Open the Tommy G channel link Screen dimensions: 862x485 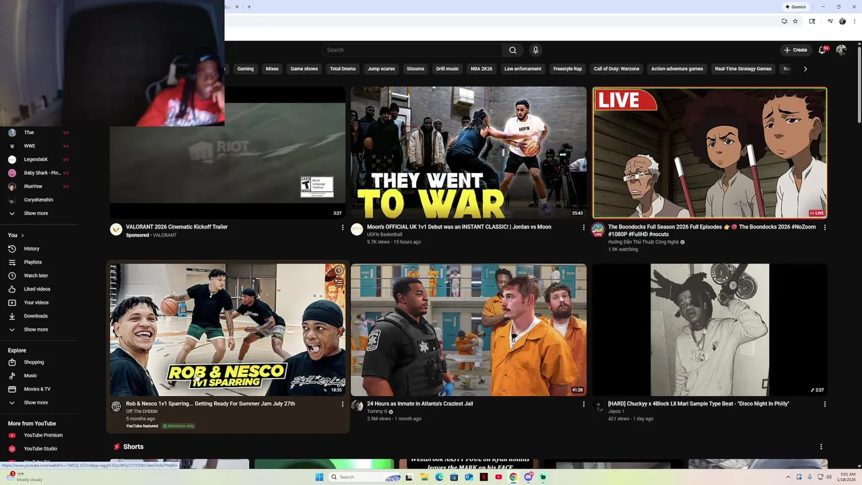pos(377,411)
